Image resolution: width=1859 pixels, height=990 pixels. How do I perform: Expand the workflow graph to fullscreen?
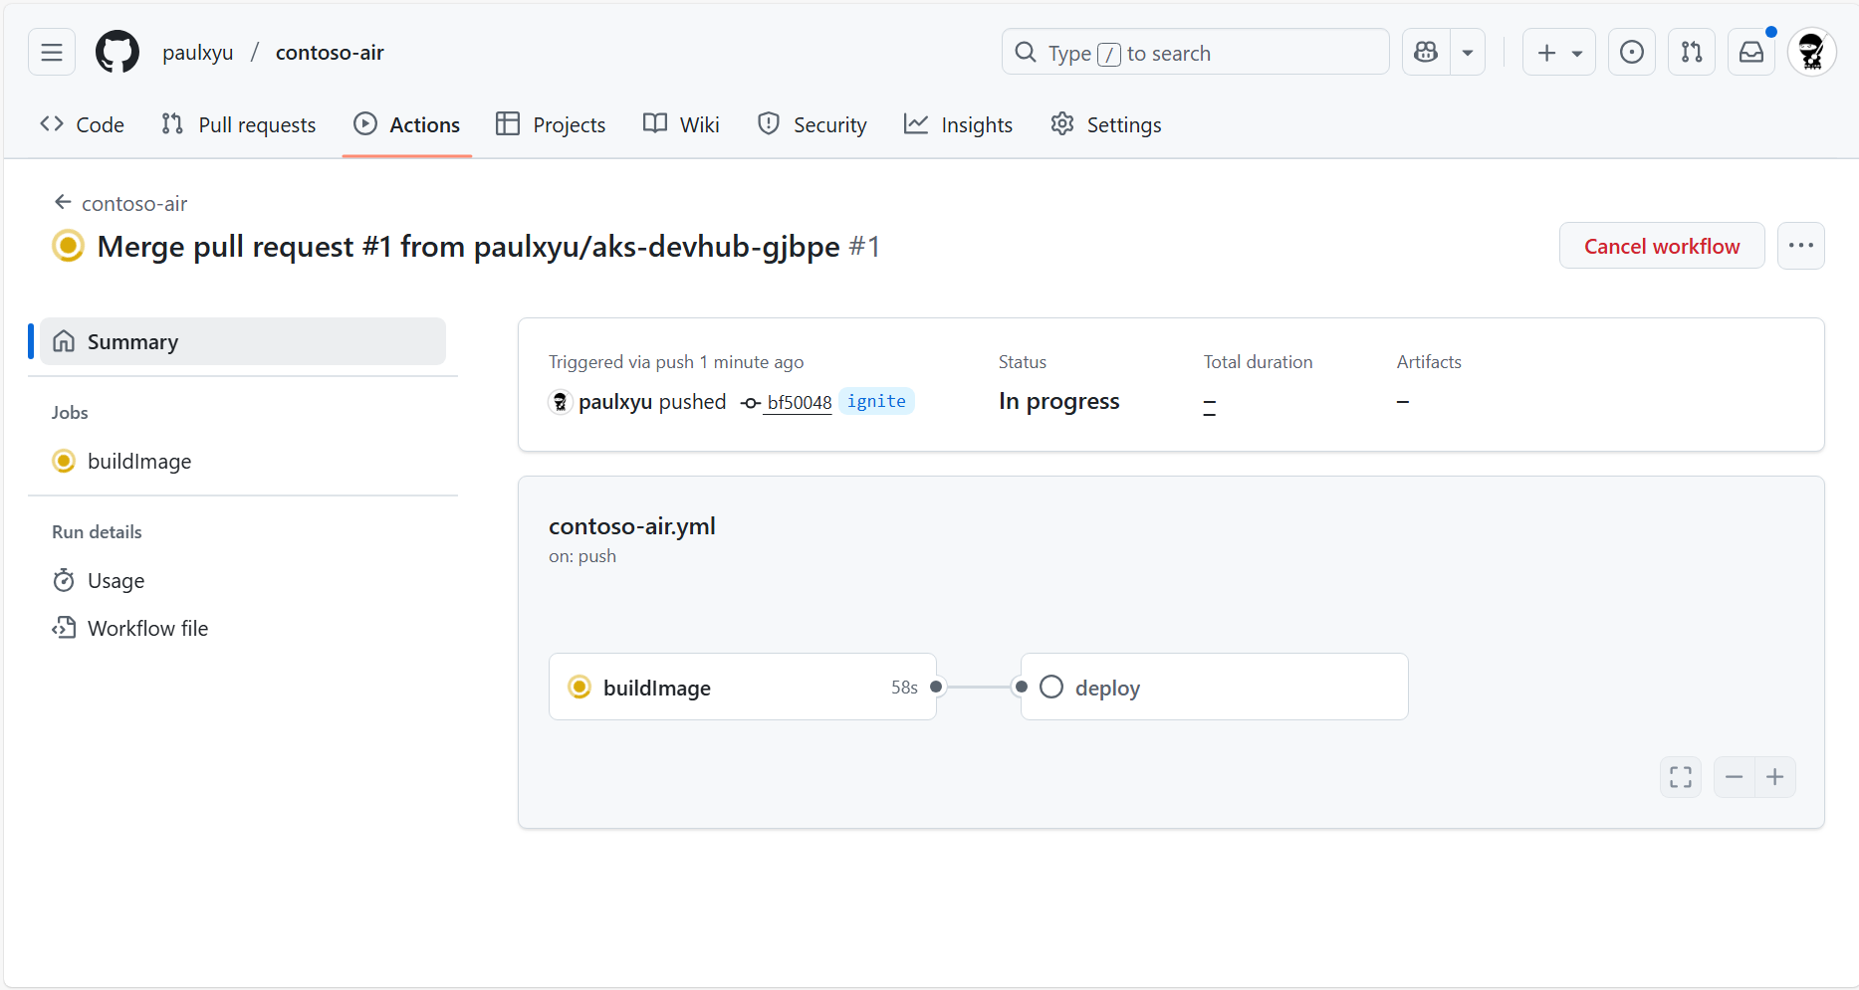(x=1680, y=777)
